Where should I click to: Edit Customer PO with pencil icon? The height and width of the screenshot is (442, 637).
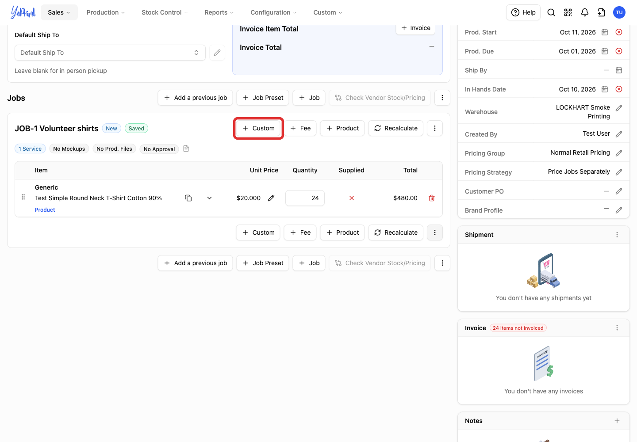pyautogui.click(x=619, y=191)
